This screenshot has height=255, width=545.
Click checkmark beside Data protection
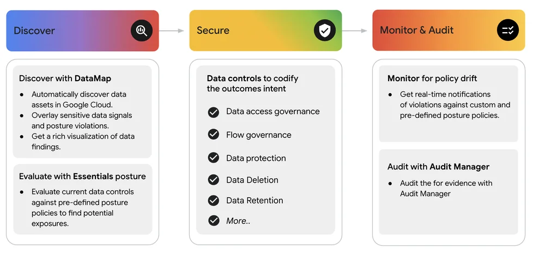pyautogui.click(x=214, y=157)
